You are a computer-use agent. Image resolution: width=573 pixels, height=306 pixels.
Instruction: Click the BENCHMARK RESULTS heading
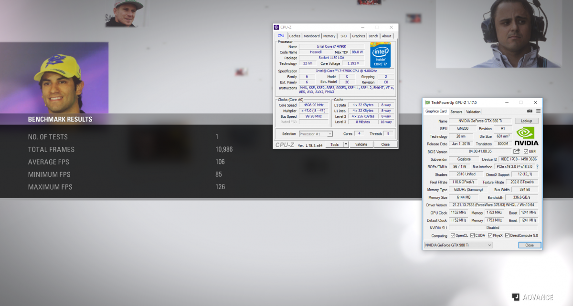(60, 119)
